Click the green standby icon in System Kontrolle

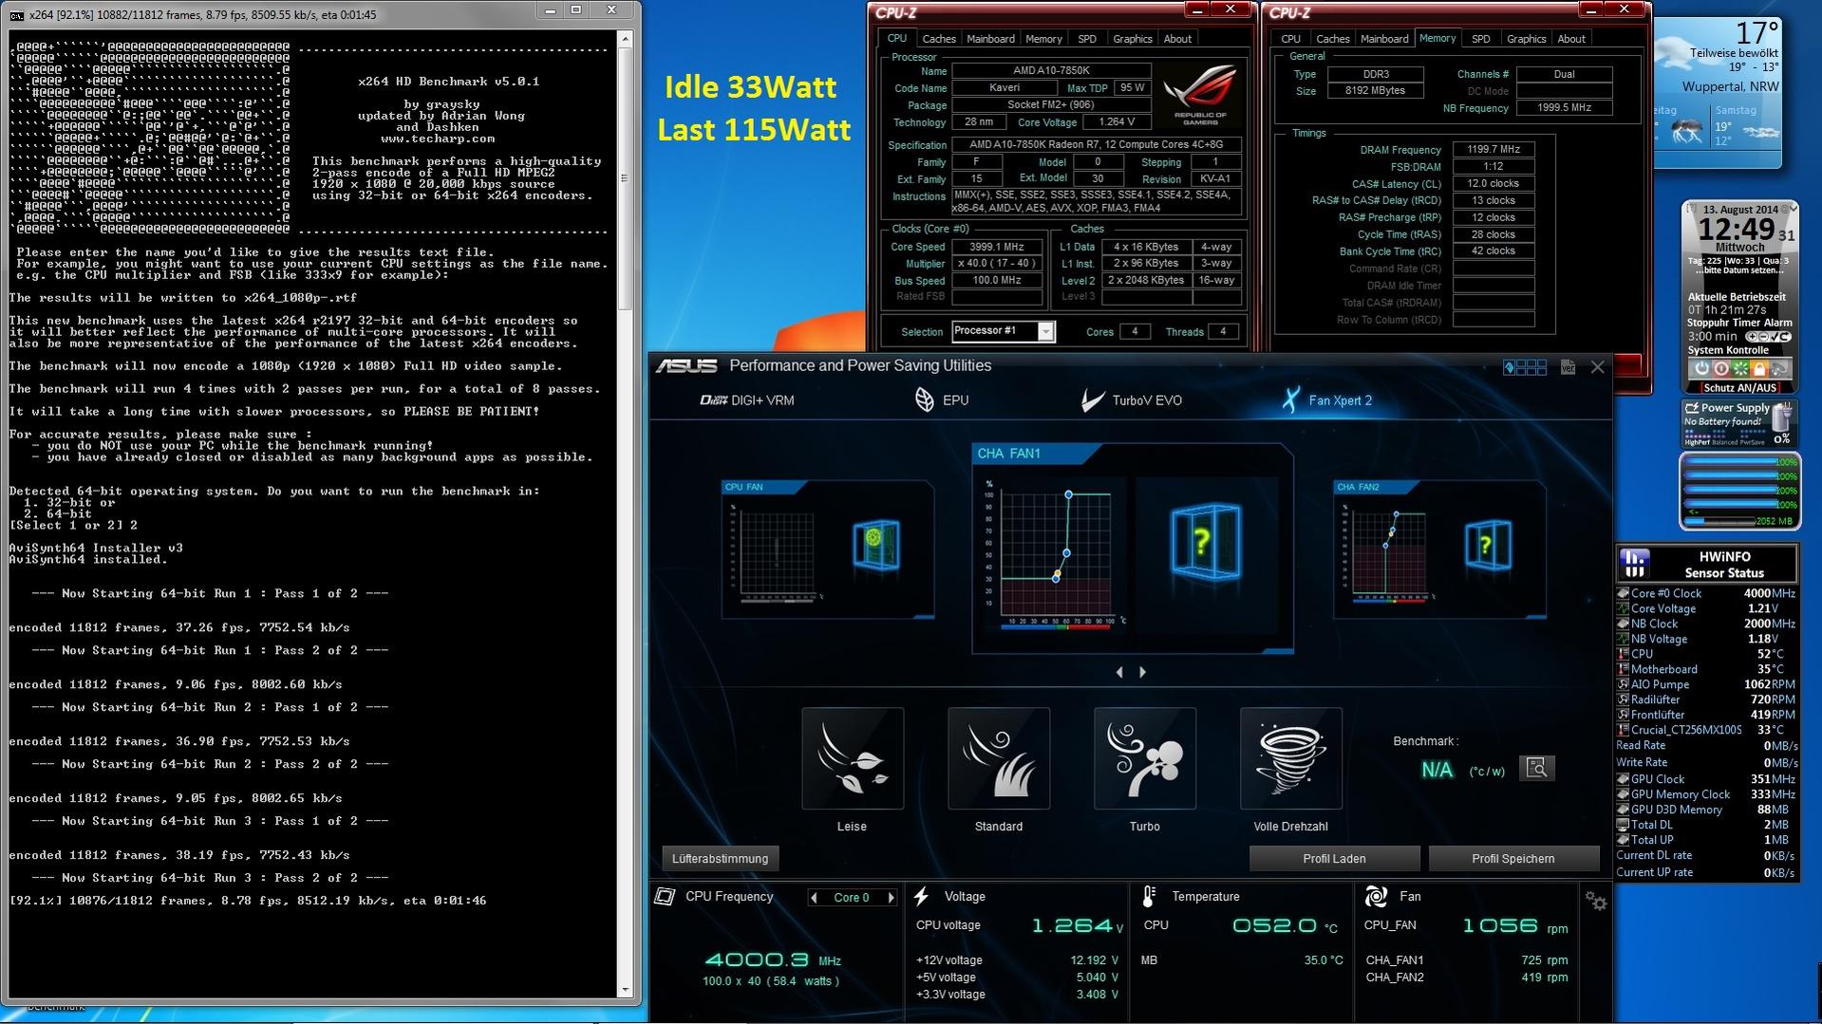tap(1740, 368)
